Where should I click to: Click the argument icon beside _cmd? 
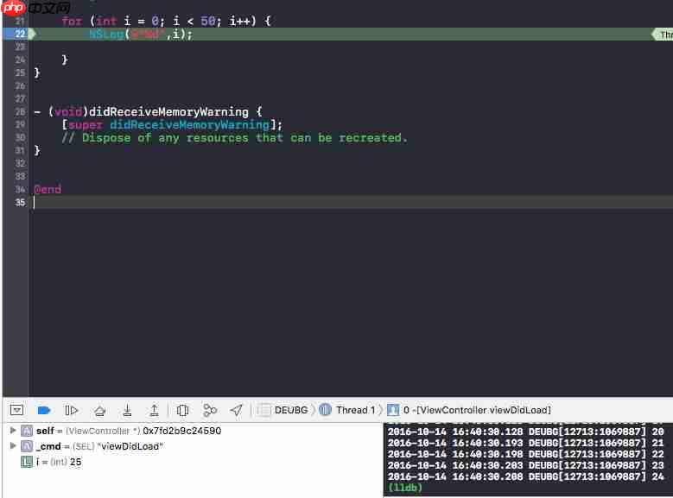tap(27, 446)
